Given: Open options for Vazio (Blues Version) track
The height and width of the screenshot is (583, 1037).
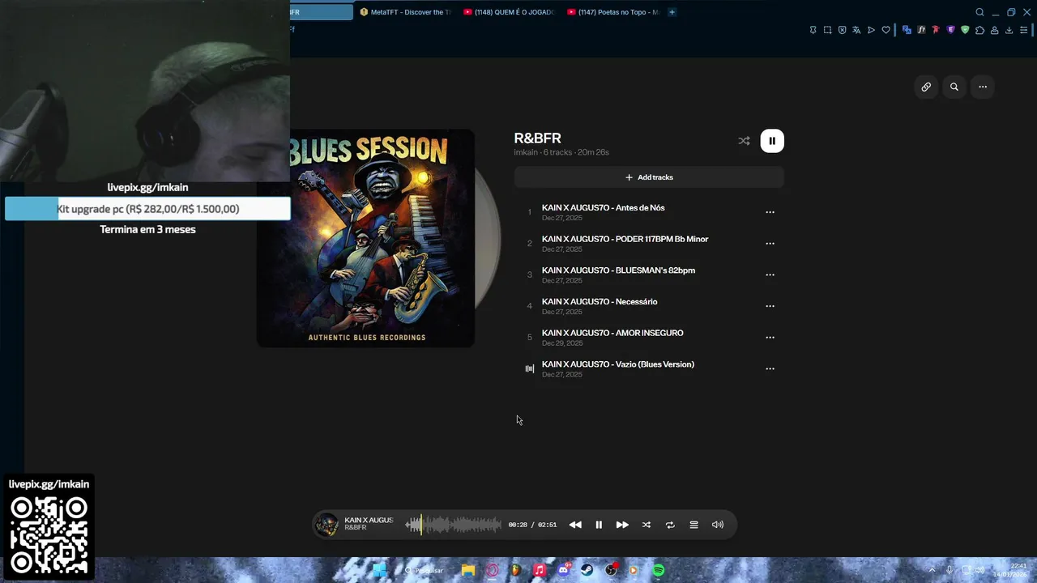Looking at the screenshot, I should (x=770, y=368).
